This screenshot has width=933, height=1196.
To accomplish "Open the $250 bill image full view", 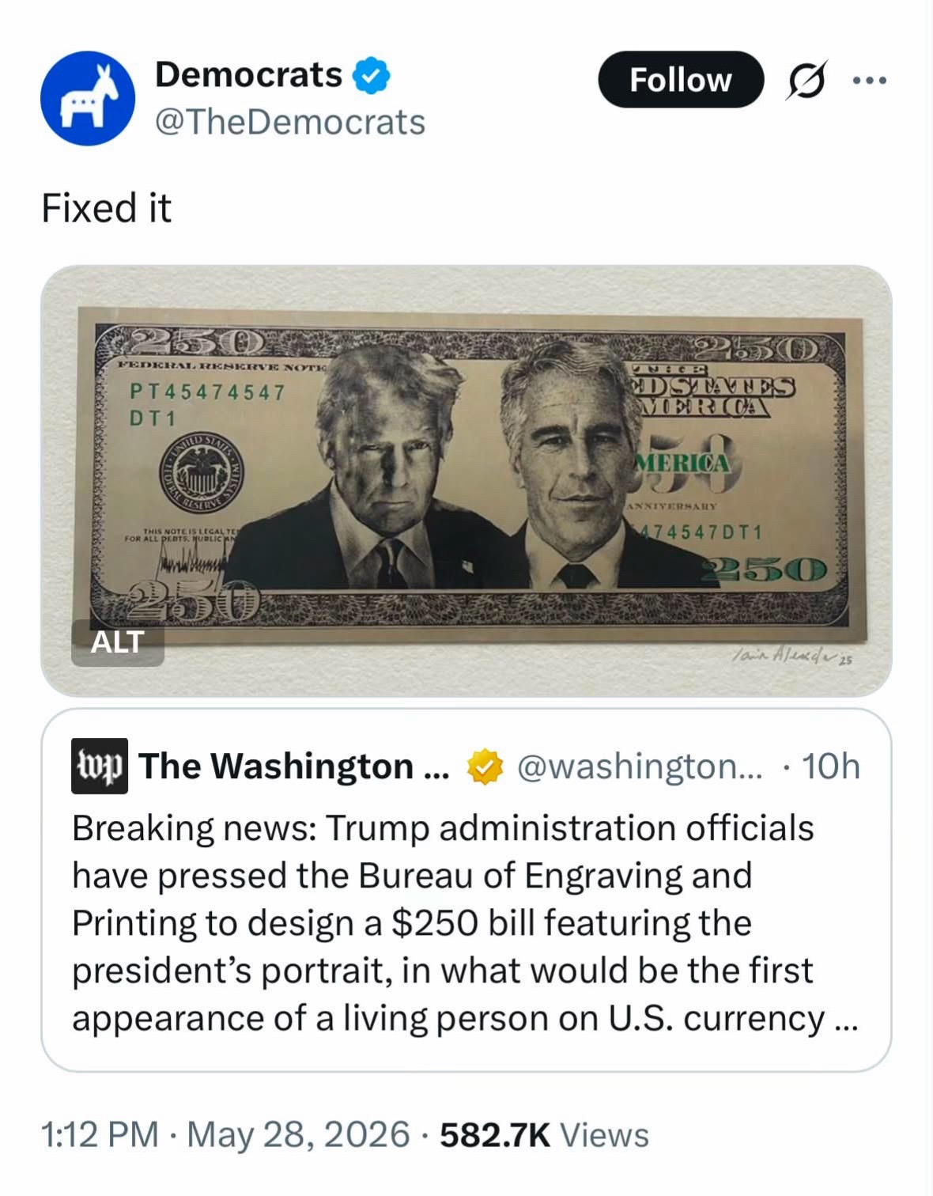I will pos(466,481).
